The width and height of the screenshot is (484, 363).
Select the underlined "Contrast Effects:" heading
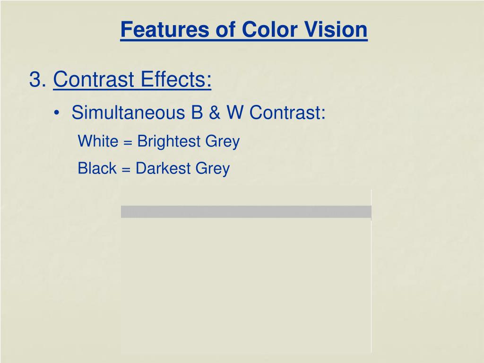132,79
